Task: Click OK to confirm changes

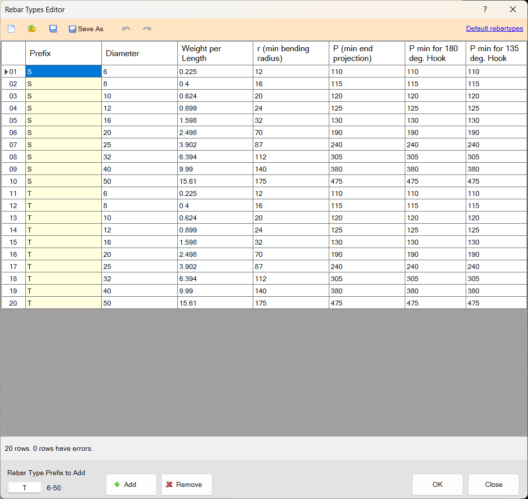Action: [437, 484]
